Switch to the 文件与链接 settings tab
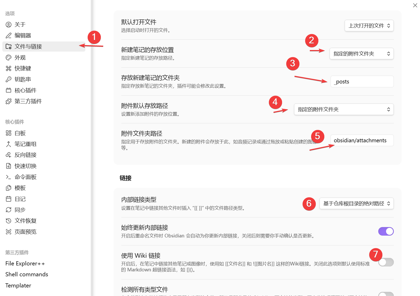The width and height of the screenshot is (420, 296). tap(28, 47)
